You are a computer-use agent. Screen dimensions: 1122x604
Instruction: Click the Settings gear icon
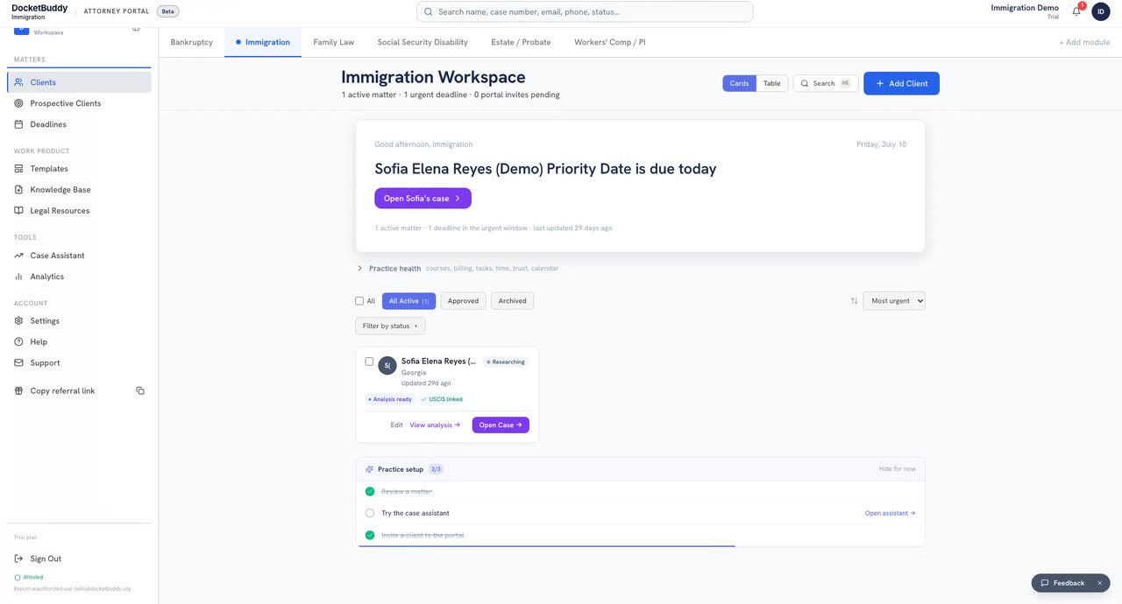pos(18,320)
